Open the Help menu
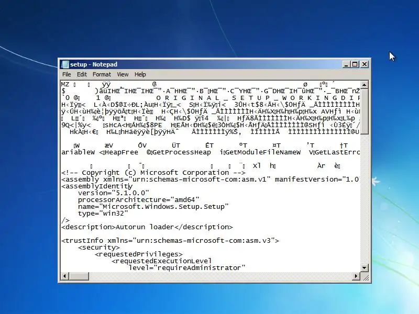419x314 pixels. tap(140, 74)
